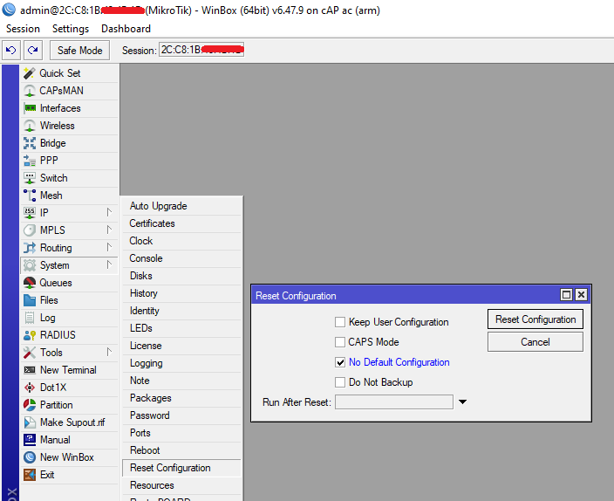Viewport: 614px width, 501px height.
Task: Select Reboot in System submenu
Action: (181, 450)
